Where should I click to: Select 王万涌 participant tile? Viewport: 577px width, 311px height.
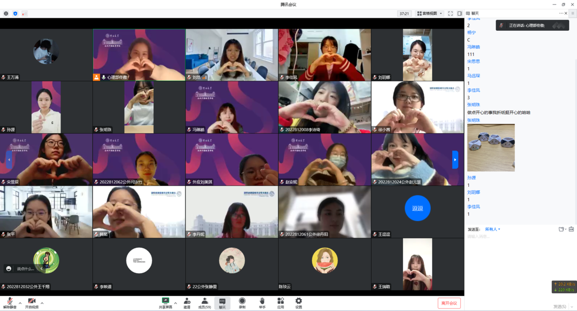point(46,55)
